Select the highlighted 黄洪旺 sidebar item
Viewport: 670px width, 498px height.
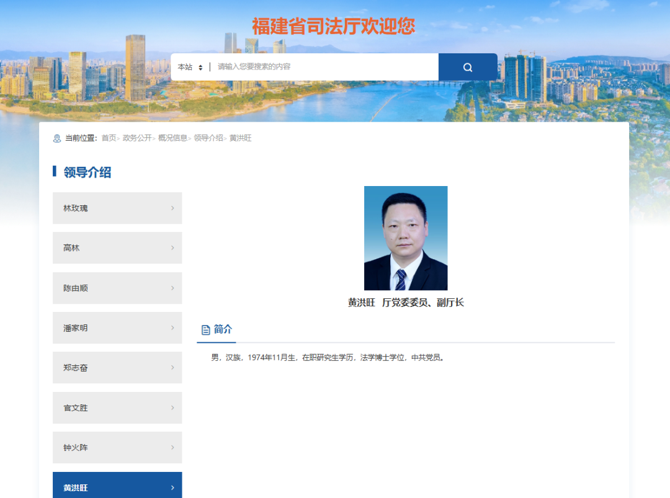(117, 487)
